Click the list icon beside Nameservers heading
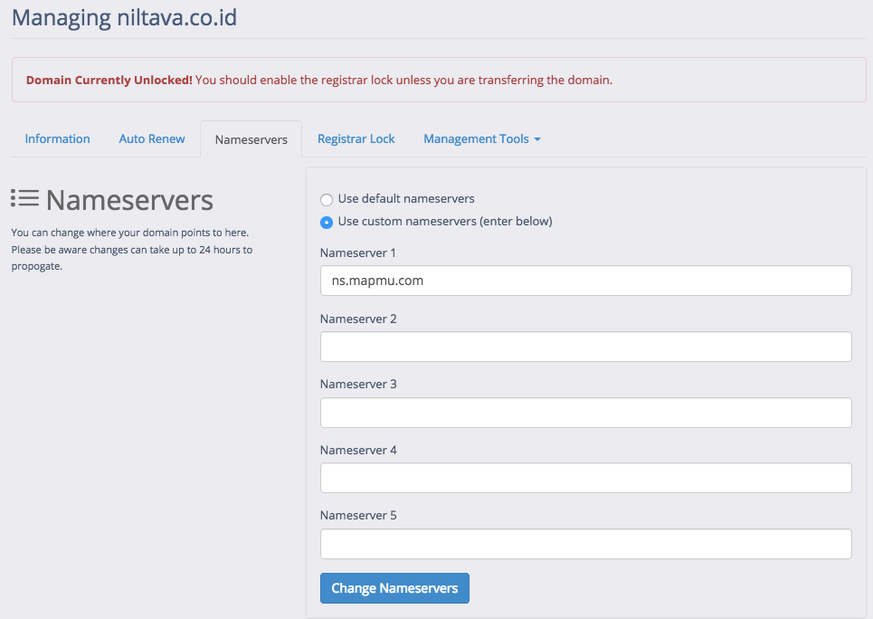The image size is (873, 619). pos(24,198)
